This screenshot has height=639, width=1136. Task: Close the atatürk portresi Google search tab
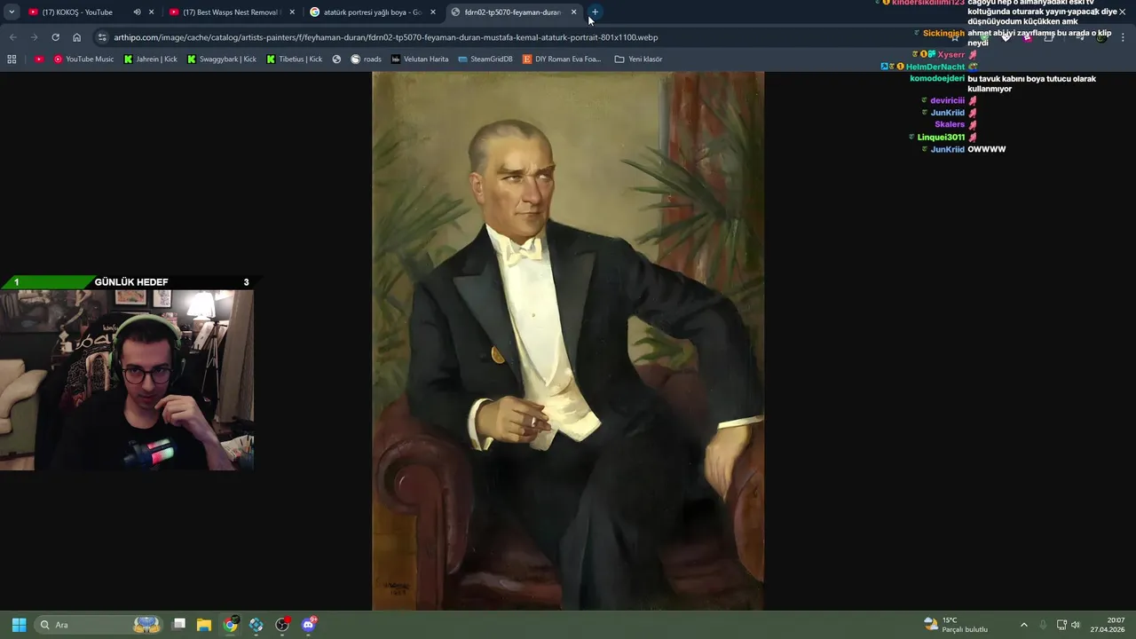[433, 12]
